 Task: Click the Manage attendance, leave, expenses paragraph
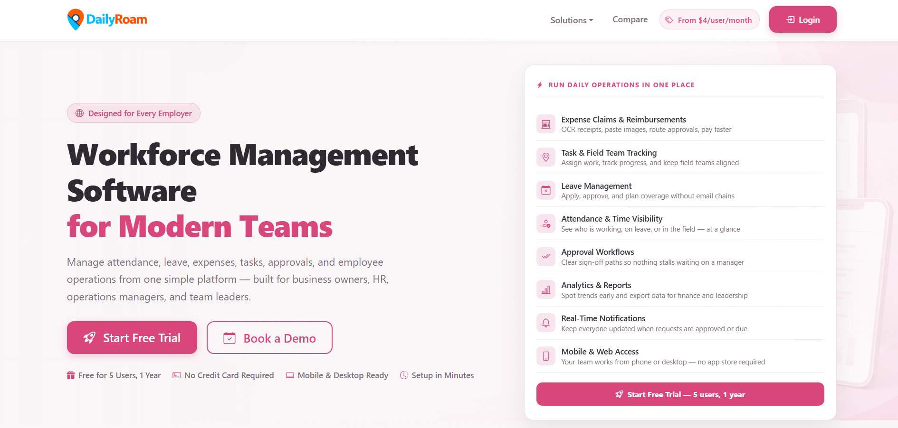228,279
